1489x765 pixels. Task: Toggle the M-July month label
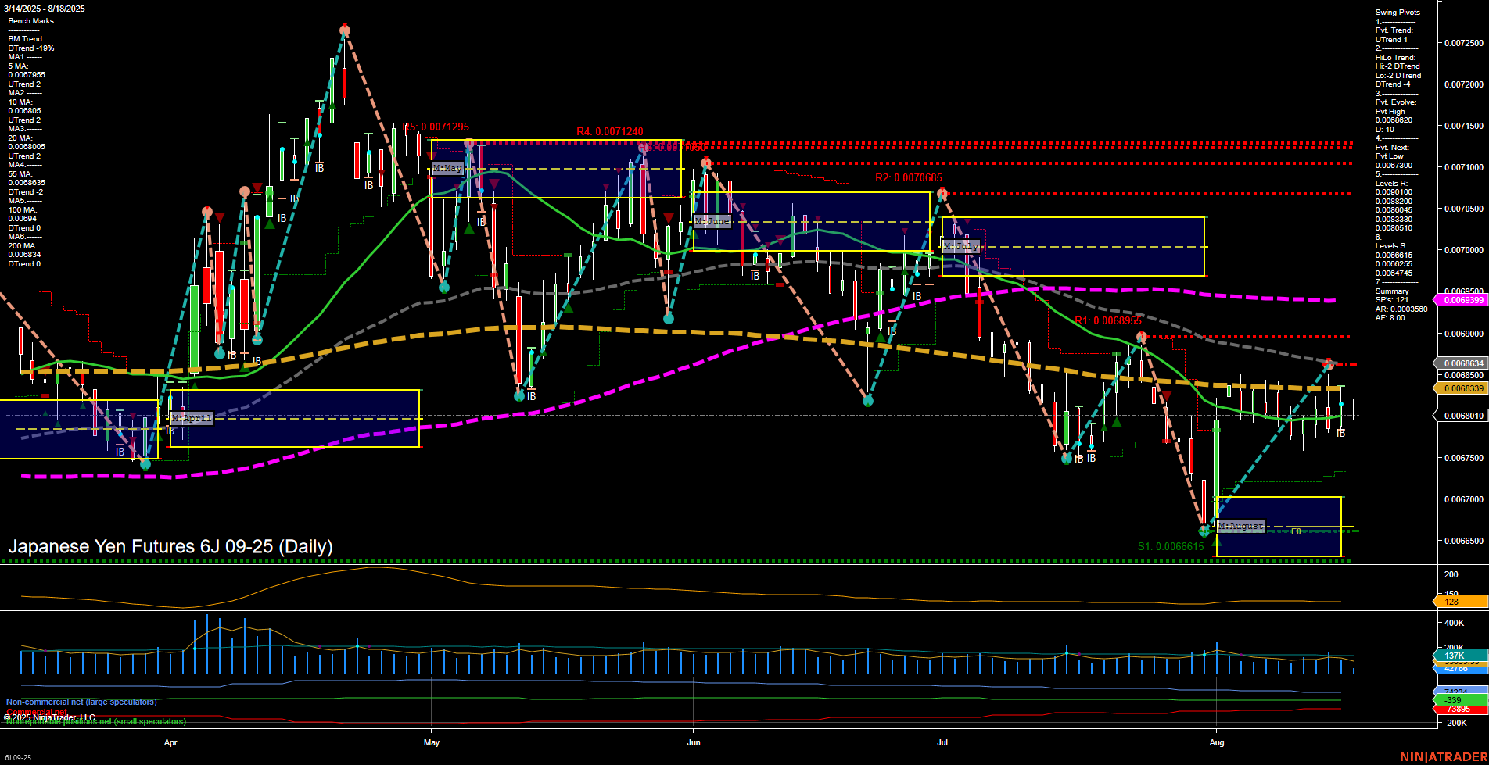coord(961,245)
